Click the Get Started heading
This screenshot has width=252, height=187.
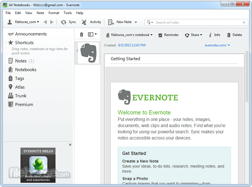(x=134, y=153)
